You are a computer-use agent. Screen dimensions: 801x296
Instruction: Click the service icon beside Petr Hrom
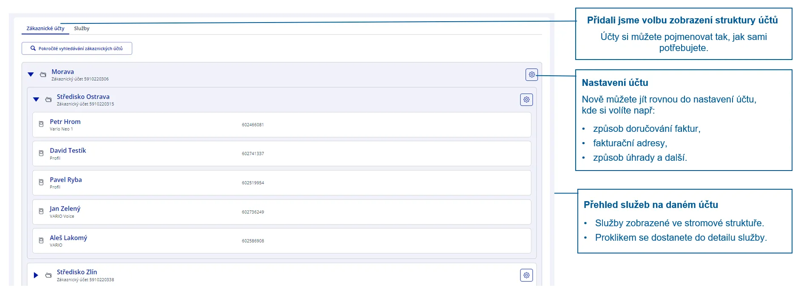coord(41,124)
